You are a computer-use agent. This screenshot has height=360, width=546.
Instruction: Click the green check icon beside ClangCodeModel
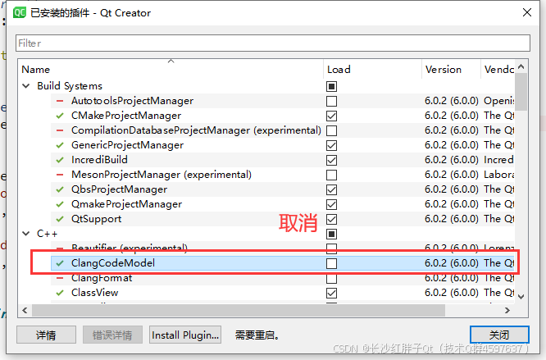point(60,263)
